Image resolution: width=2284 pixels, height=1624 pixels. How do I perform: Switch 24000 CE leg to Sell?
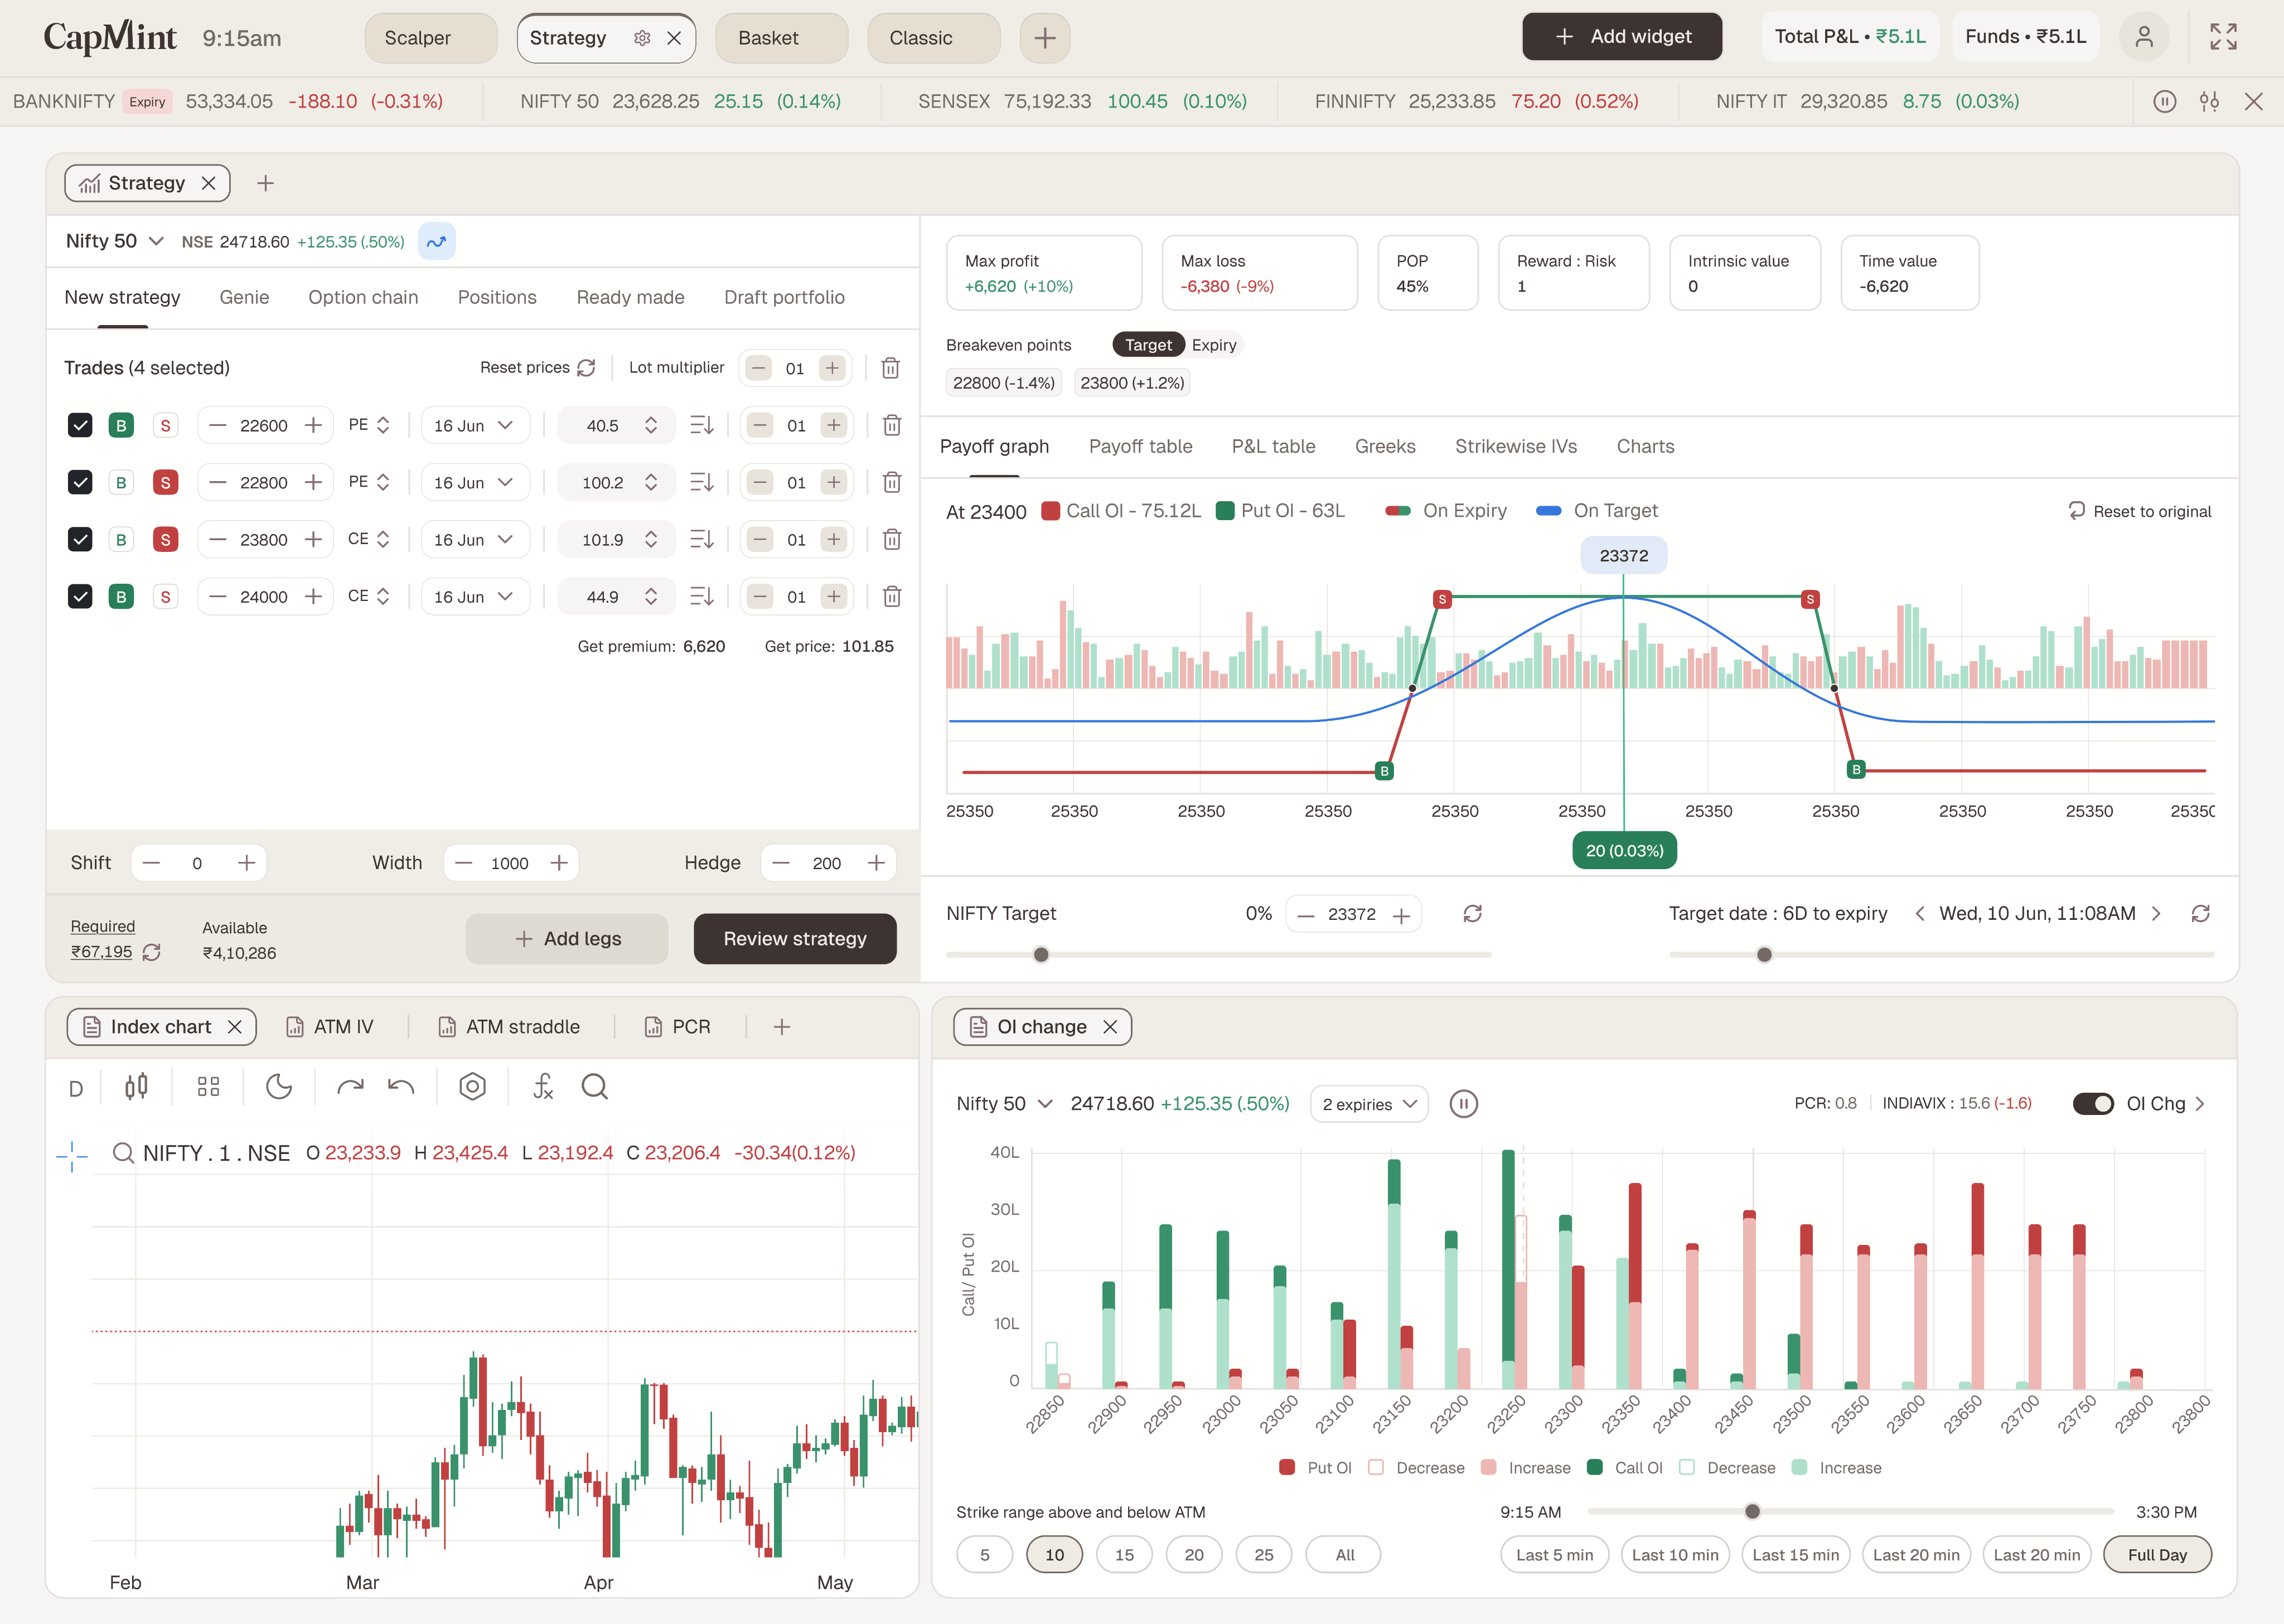click(x=165, y=596)
